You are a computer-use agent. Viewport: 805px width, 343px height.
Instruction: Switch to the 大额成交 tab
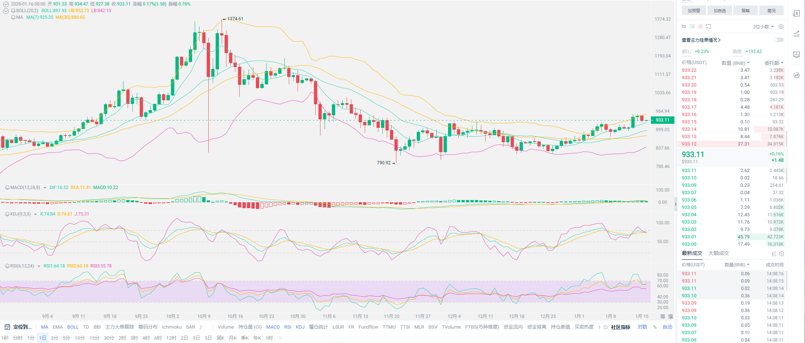(x=718, y=253)
